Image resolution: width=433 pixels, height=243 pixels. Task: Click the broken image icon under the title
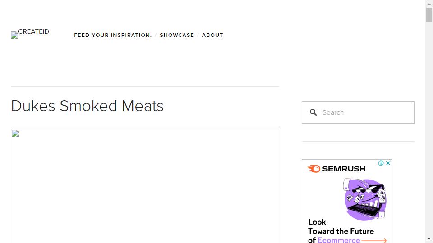point(15,133)
